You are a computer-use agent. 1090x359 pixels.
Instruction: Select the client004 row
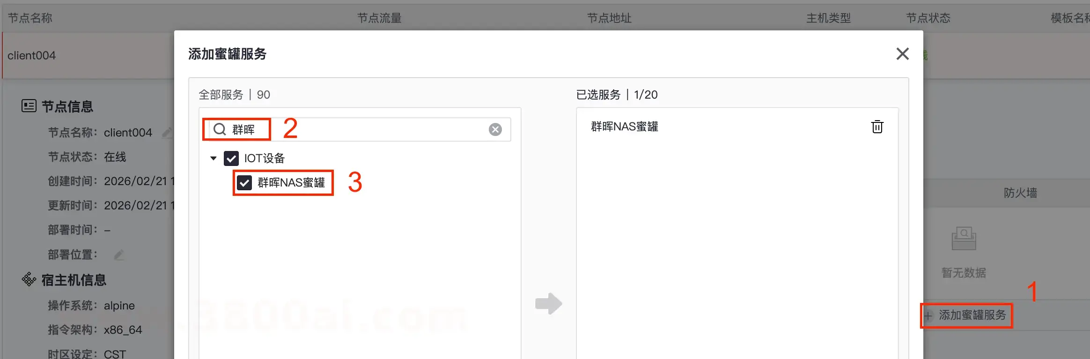click(88, 56)
